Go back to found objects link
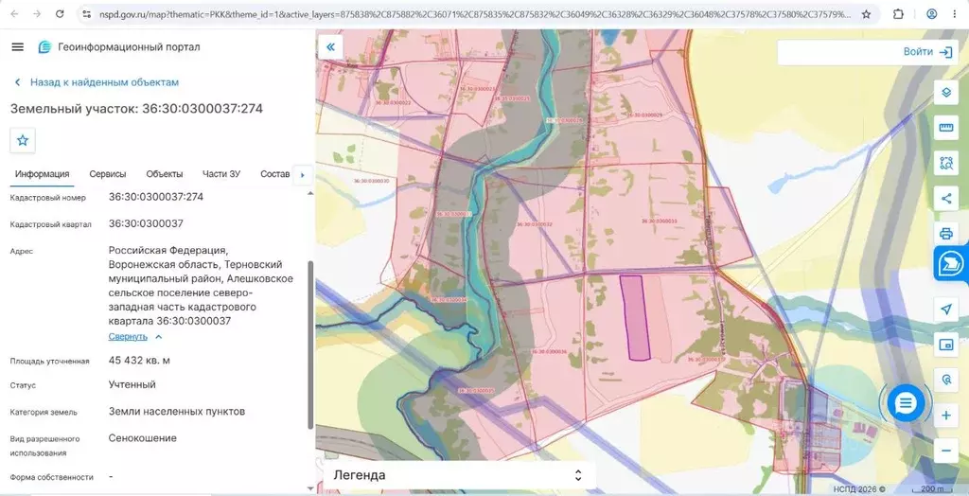The image size is (969, 496). [97, 82]
